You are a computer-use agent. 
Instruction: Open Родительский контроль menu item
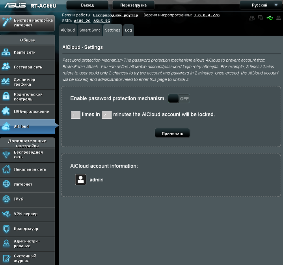tap(28, 97)
